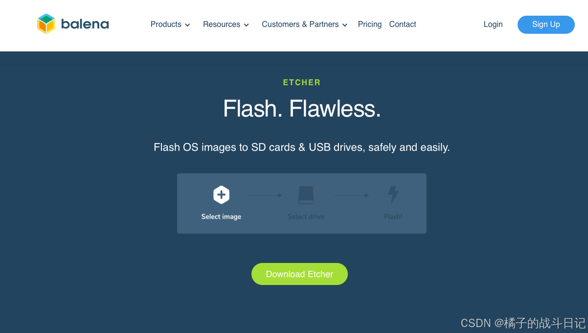Click the balena cube logo icon

pyautogui.click(x=46, y=24)
